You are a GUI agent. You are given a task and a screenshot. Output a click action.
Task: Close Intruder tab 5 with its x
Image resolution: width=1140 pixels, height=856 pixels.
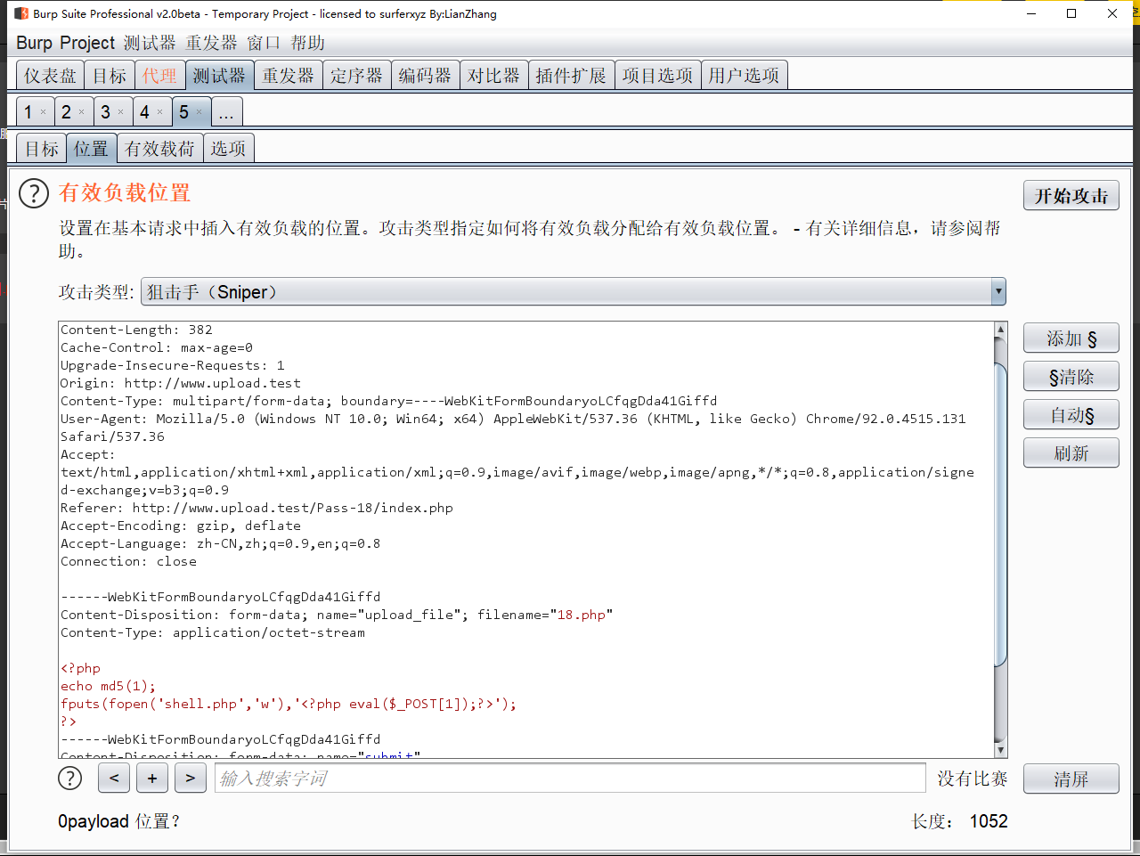pyautogui.click(x=199, y=112)
